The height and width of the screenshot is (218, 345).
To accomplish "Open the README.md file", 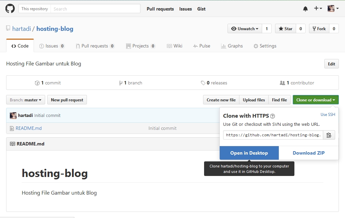I will click(x=29, y=128).
